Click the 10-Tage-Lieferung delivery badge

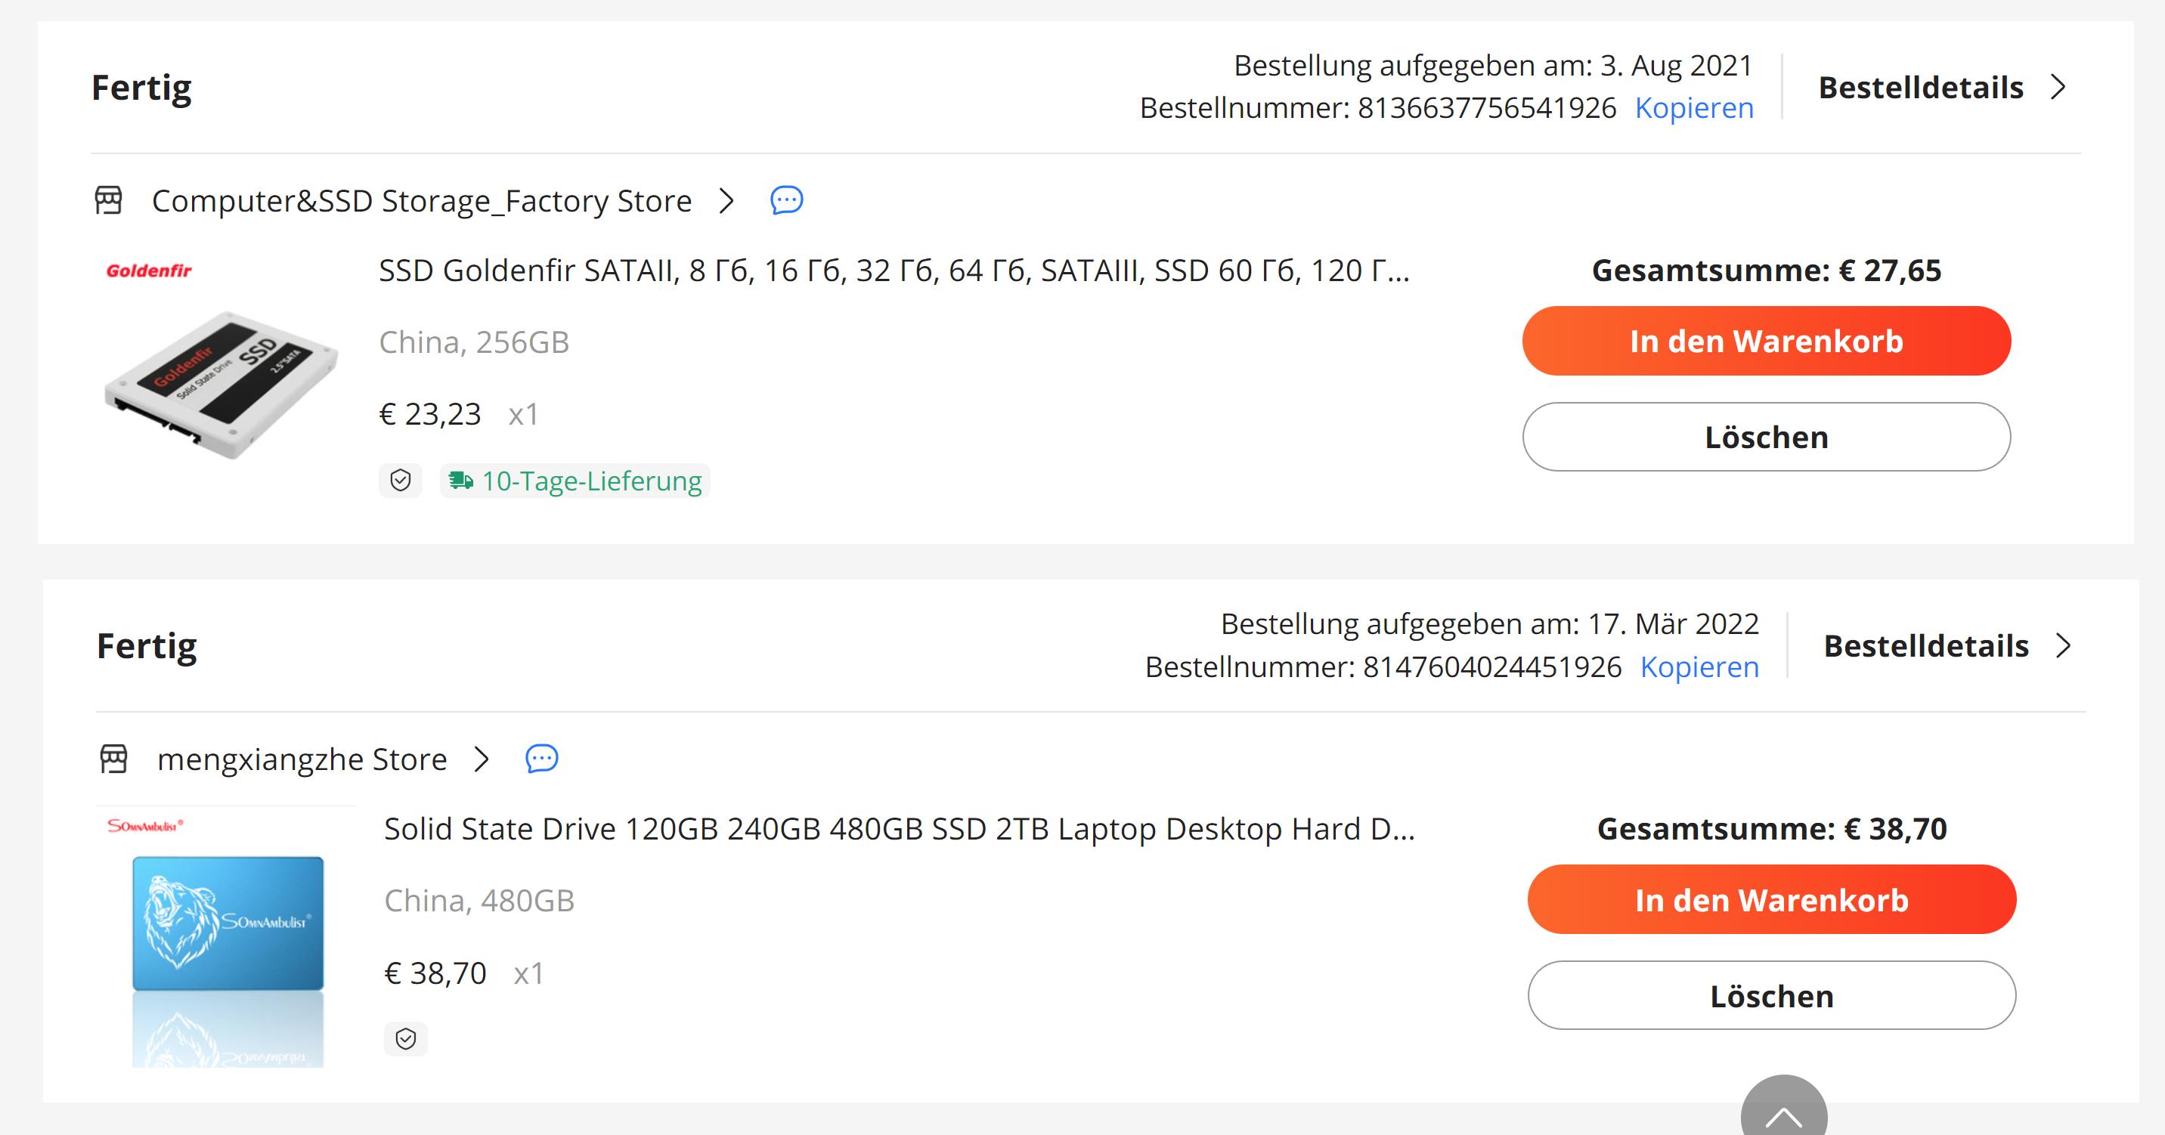pyautogui.click(x=576, y=481)
